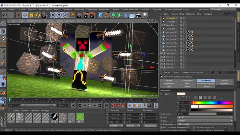Screen dimensions: 240x135
Task: Open Render to Picture Viewer icon
Action: point(86,15)
